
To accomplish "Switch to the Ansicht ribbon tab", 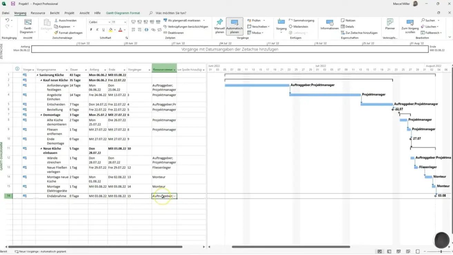I will [85, 13].
